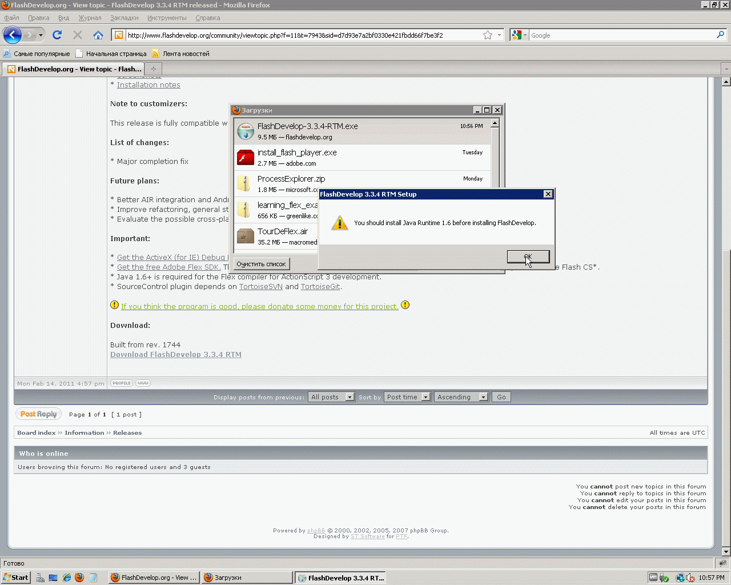
Task: Open the Начальная страница bookmark
Action: [x=111, y=54]
